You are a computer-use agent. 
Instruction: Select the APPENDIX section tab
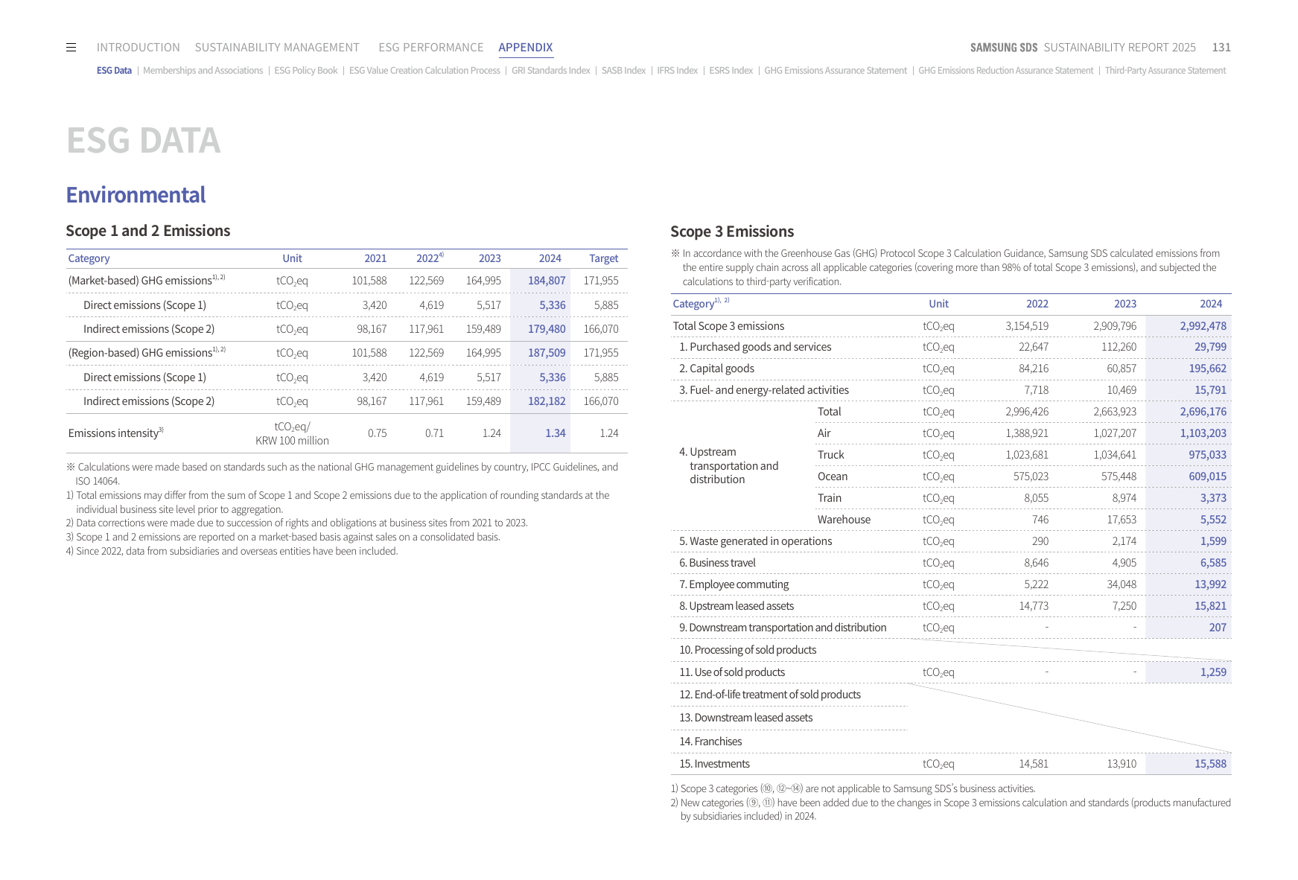point(526,48)
